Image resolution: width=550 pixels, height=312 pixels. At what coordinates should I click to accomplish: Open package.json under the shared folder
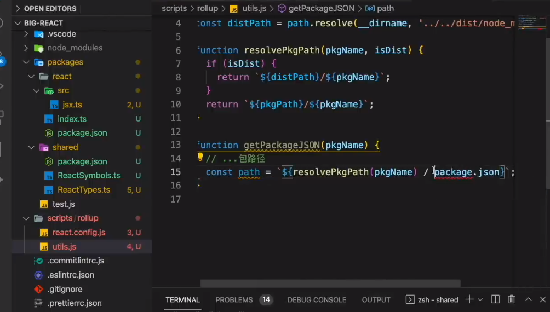[82, 161]
